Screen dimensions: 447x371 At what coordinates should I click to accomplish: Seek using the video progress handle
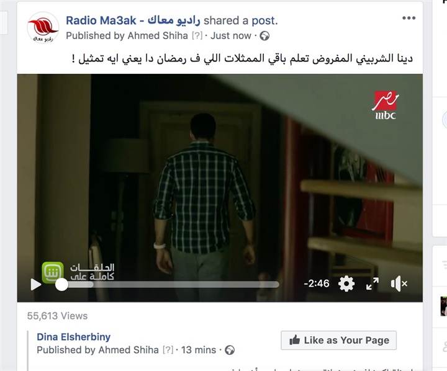point(61,284)
